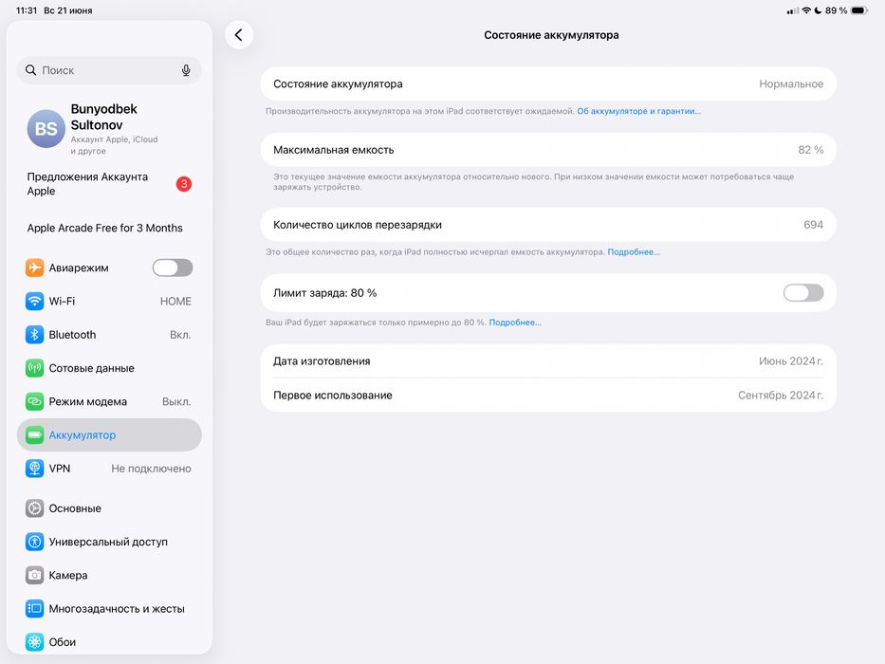The height and width of the screenshot is (664, 885).
Task: Tap the Camera icon in sidebar
Action: [x=34, y=576]
